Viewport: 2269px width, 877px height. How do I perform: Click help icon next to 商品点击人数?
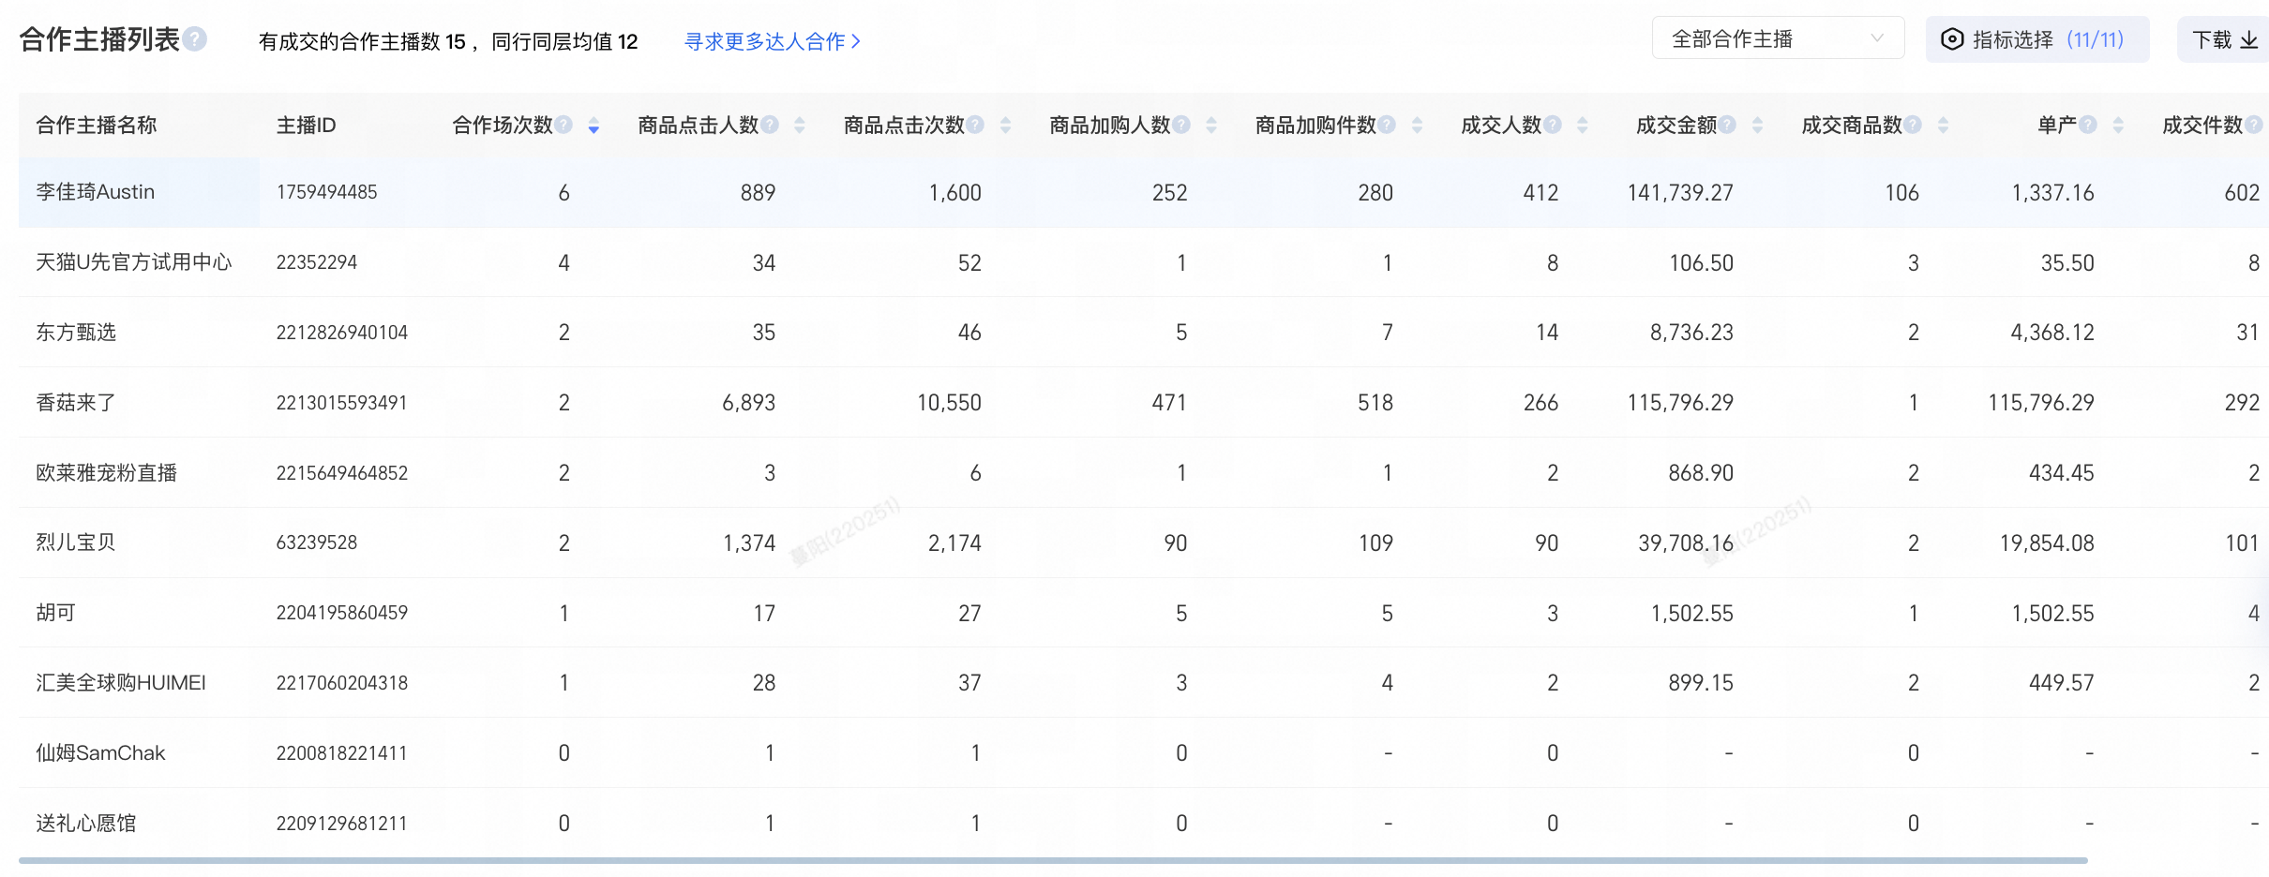click(x=770, y=125)
